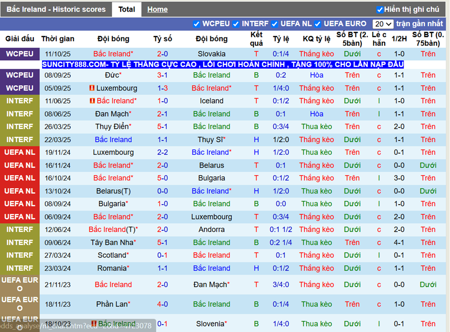Click WCPEU league label for 11/10/25

click(x=20, y=54)
